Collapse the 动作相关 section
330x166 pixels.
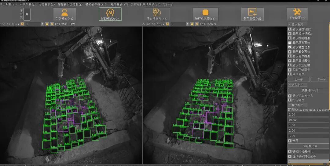297,85
